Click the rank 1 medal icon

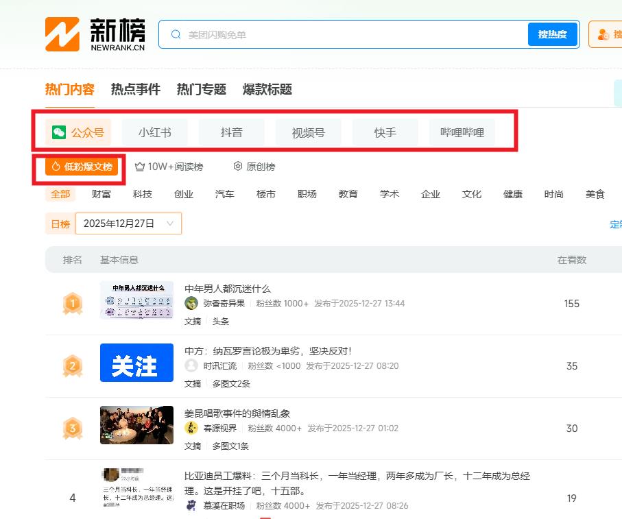(x=73, y=304)
